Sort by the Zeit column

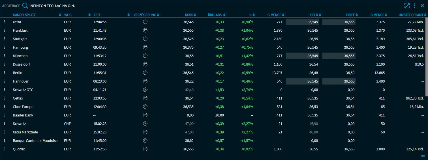pos(97,15)
